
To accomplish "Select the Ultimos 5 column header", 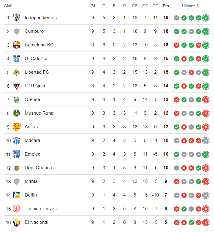I will click(x=190, y=6).
